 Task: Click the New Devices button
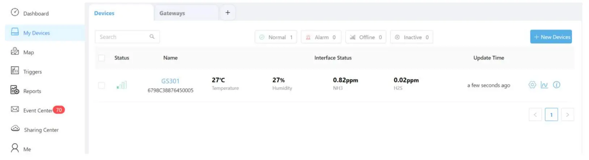pyautogui.click(x=551, y=36)
